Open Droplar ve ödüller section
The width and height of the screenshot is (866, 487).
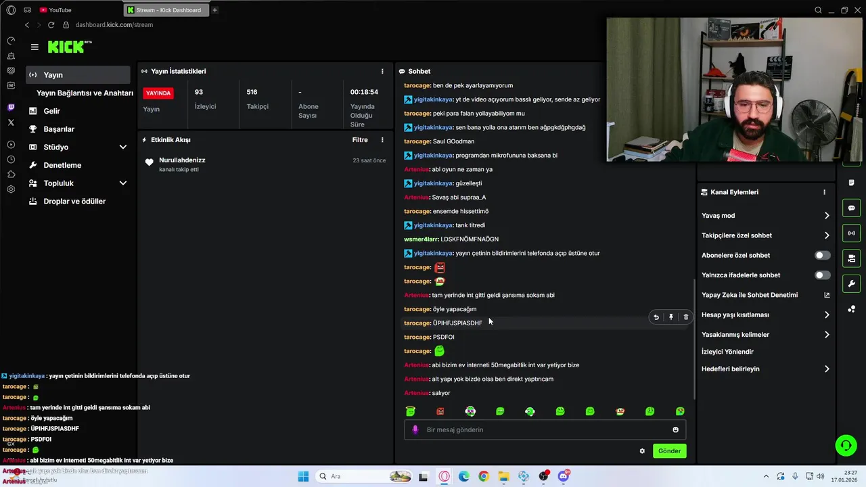click(74, 202)
